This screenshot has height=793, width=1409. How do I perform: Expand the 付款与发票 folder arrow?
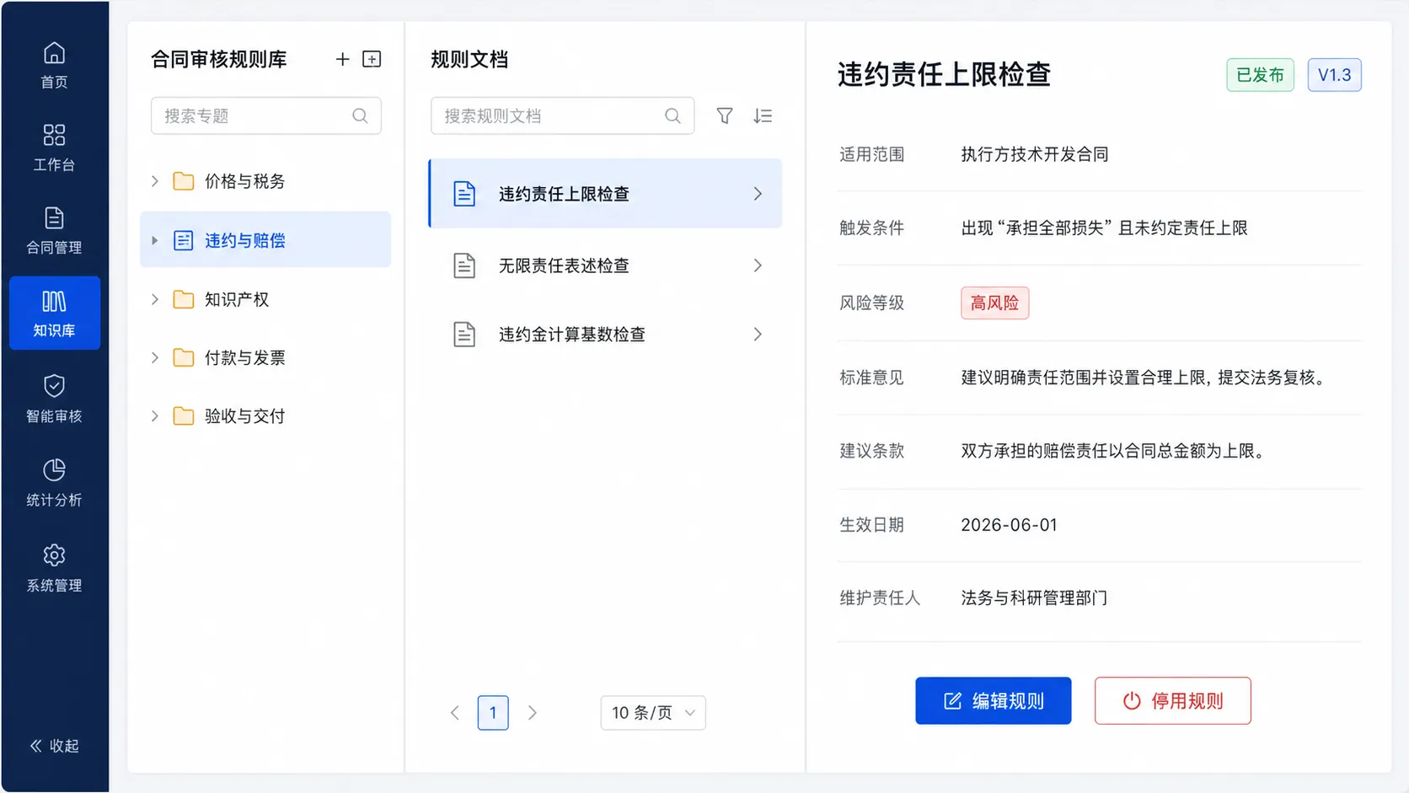click(x=155, y=357)
